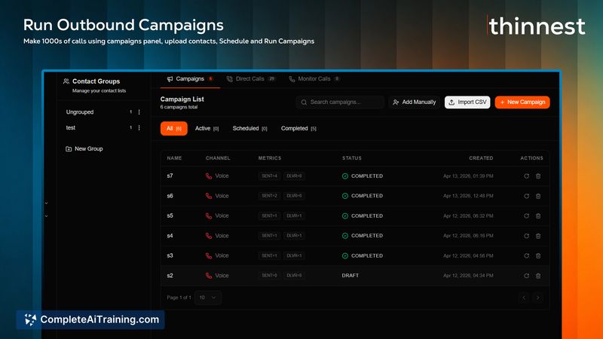The height and width of the screenshot is (339, 603).
Task: Select the Ungrouped contact group
Action: click(x=80, y=111)
